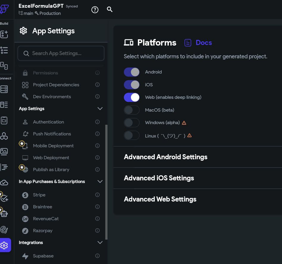Click the Synced status text
This screenshot has width=282, height=264.
point(72,6)
